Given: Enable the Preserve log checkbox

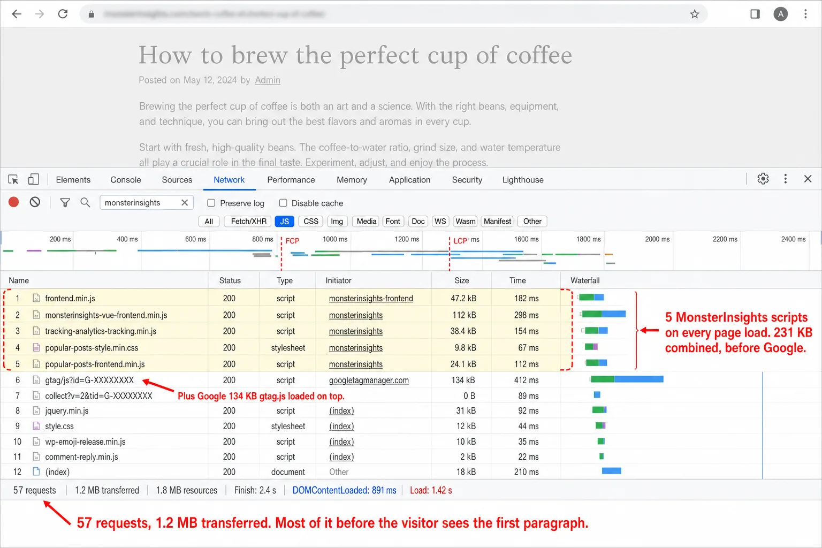Looking at the screenshot, I should click(x=211, y=203).
